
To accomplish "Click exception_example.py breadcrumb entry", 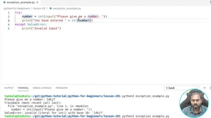I will click(67, 8).
